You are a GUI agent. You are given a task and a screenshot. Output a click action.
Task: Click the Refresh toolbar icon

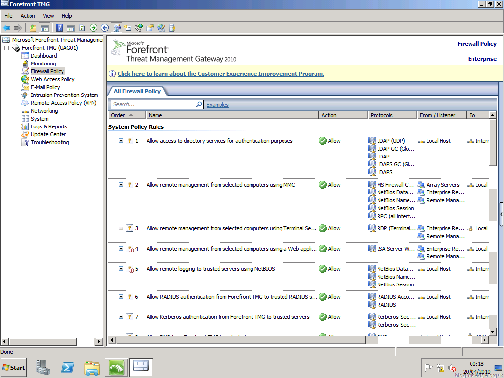[x=82, y=28]
